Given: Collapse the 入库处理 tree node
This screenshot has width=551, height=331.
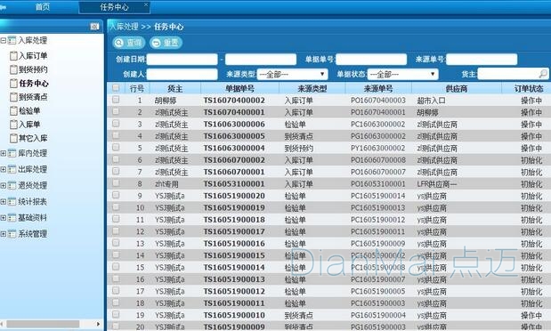Looking at the screenshot, I should point(4,40).
